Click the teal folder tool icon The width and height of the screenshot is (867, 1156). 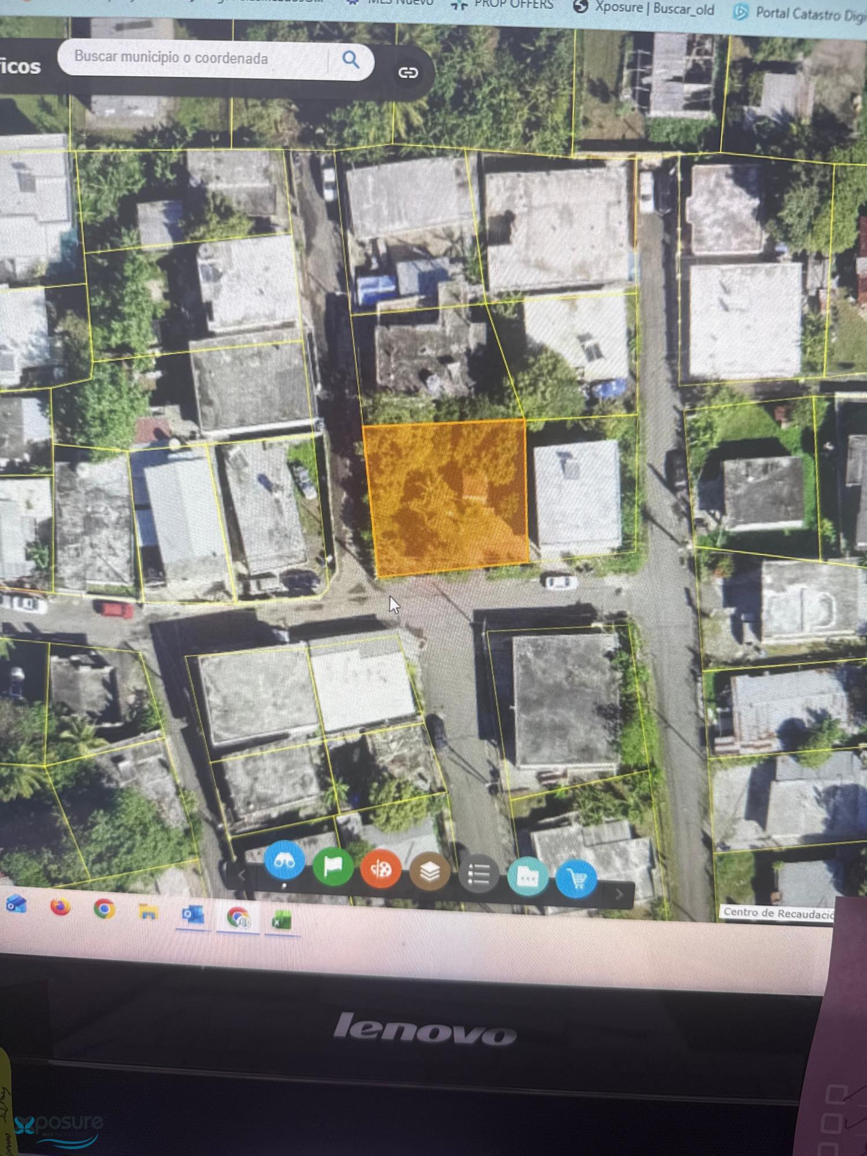(527, 877)
